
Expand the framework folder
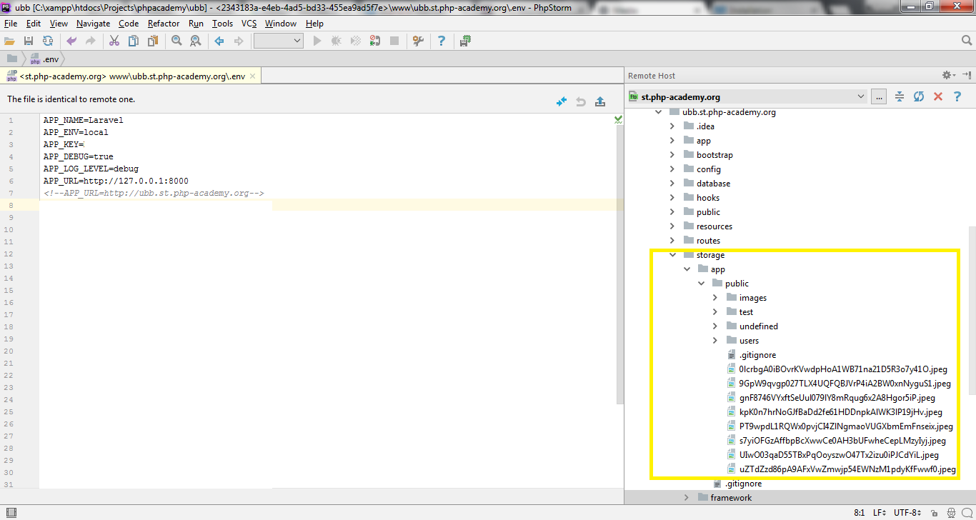tap(686, 498)
